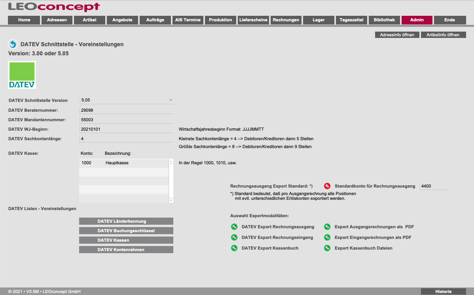
Task: Click the Kasse list scroll down arrow
Action: click(x=171, y=200)
